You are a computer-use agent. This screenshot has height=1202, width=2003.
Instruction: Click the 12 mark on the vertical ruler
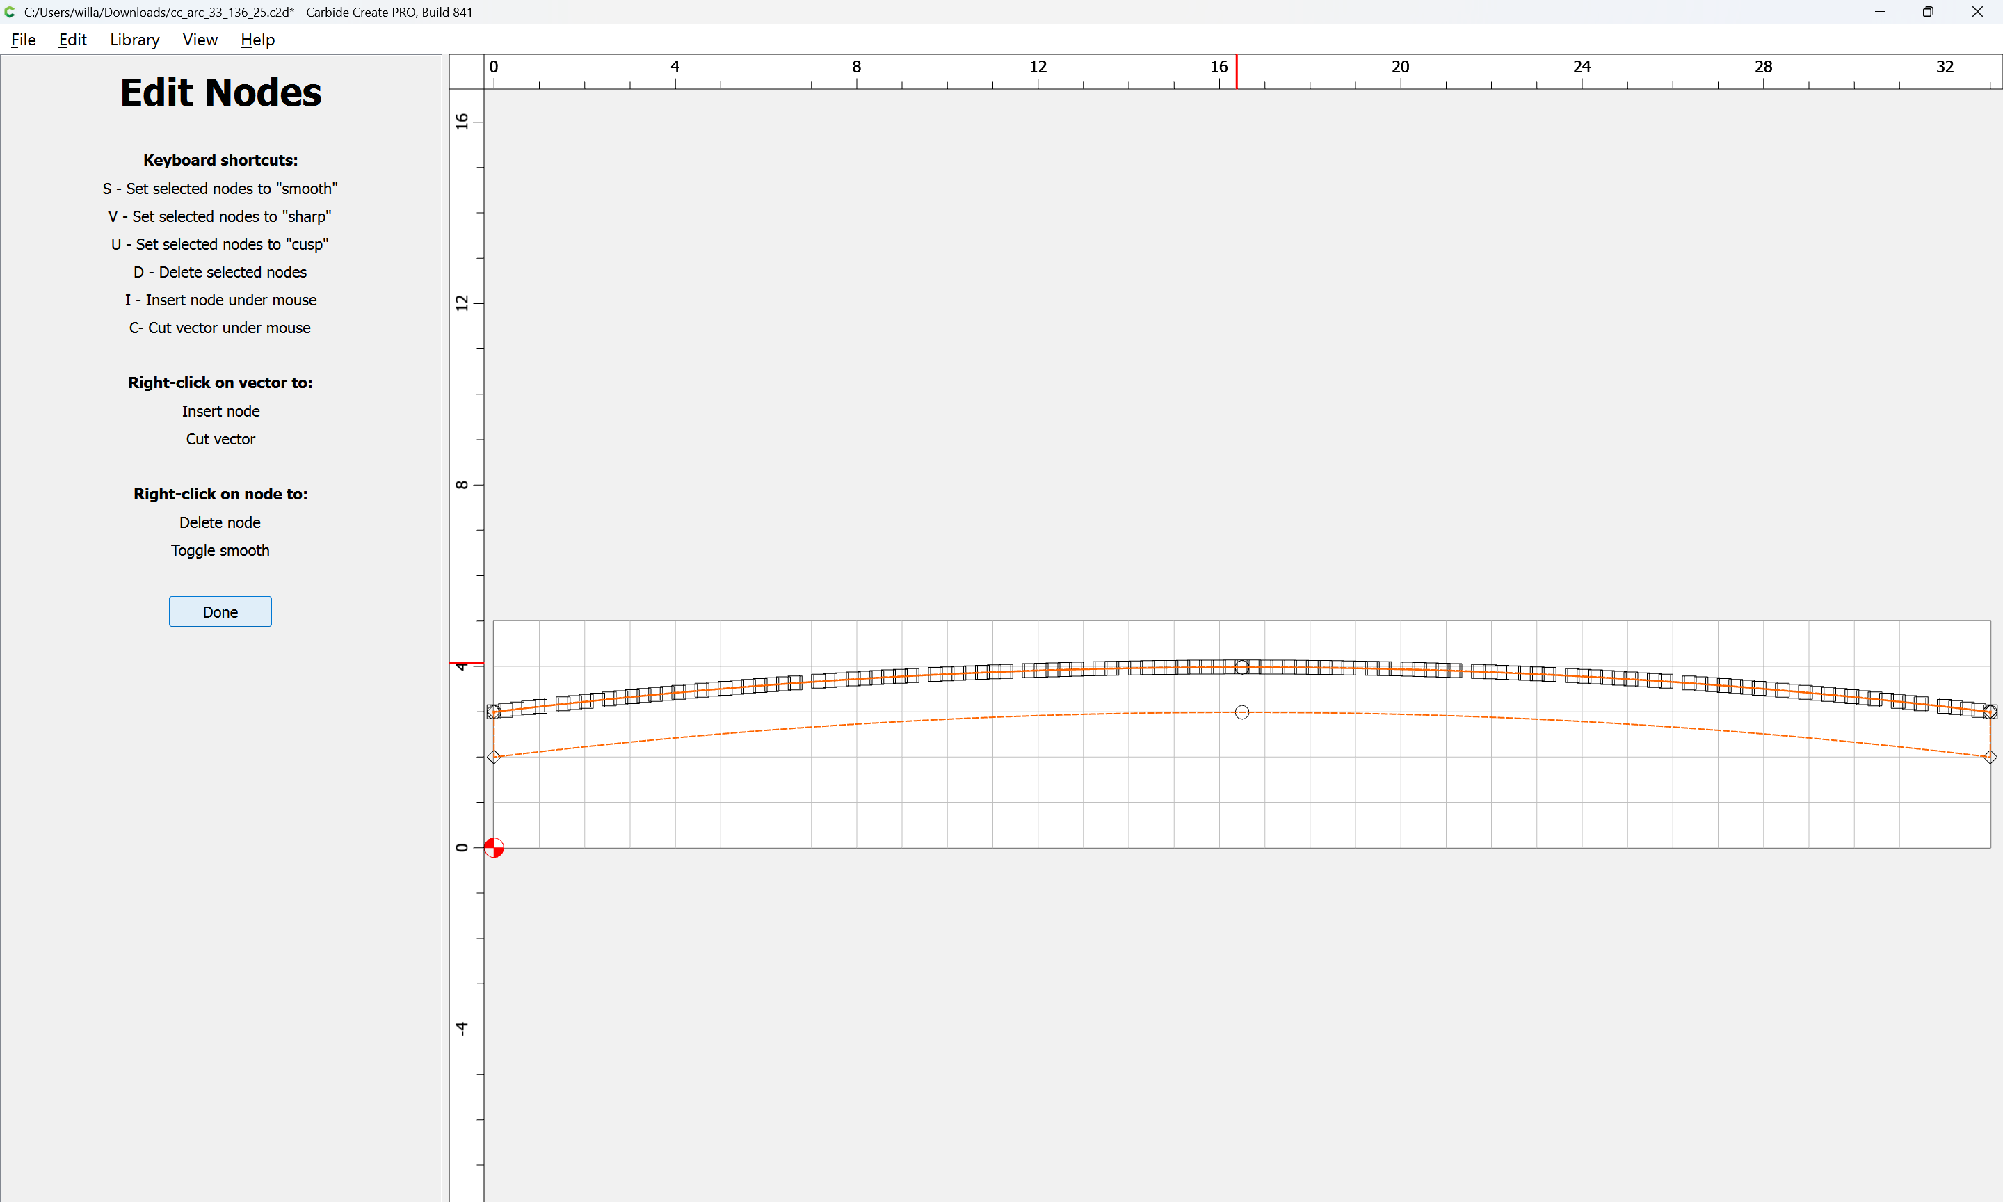tap(462, 303)
